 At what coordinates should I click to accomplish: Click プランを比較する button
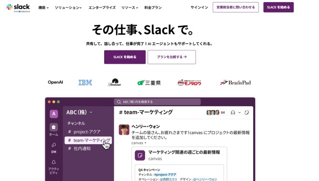171,57
